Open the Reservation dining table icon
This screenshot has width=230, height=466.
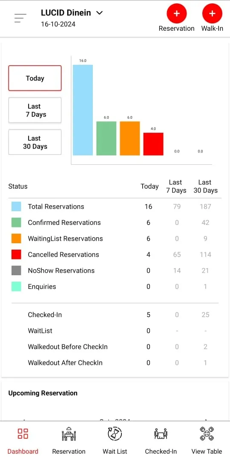click(69, 434)
